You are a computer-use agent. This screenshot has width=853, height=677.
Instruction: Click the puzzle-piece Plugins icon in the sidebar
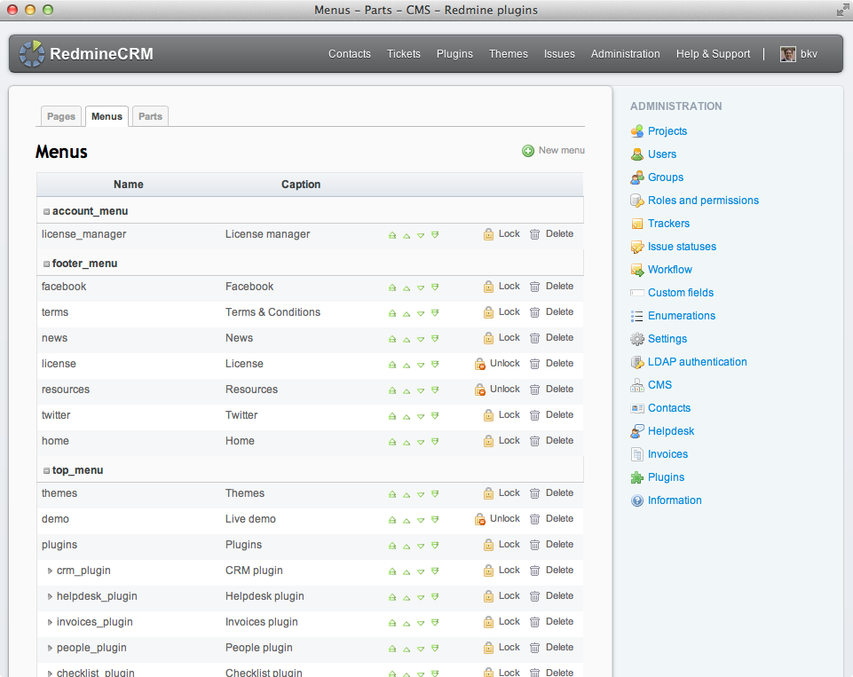pos(636,477)
